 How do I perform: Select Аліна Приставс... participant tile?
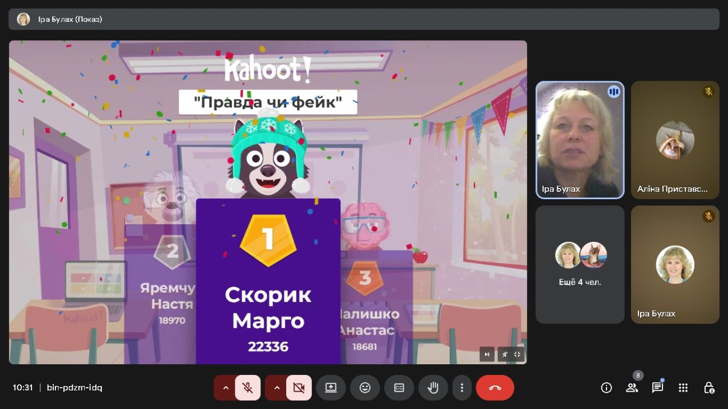pos(675,140)
